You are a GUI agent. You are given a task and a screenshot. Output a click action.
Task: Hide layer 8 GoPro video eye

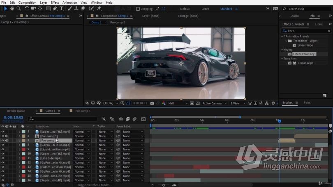(3, 145)
